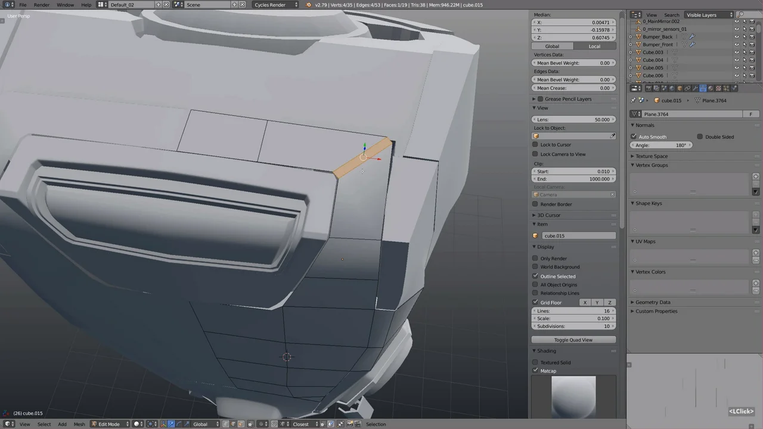
Task: Open the Material properties tab icon
Action: (x=711, y=88)
